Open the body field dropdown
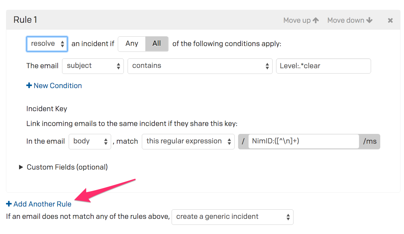The width and height of the screenshot is (404, 234). click(x=90, y=141)
